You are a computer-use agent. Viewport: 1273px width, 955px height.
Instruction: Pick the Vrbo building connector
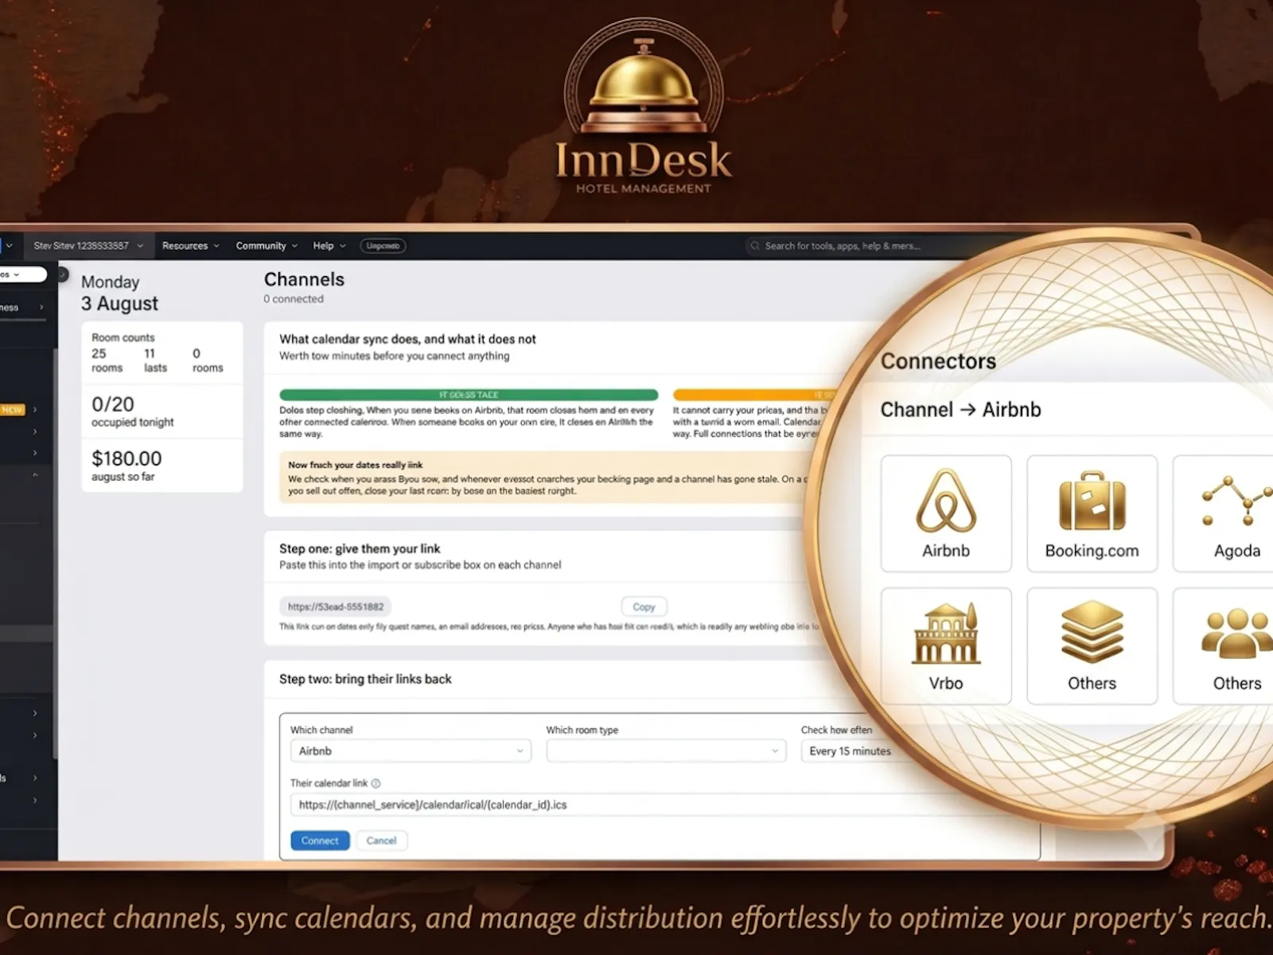[x=946, y=645]
